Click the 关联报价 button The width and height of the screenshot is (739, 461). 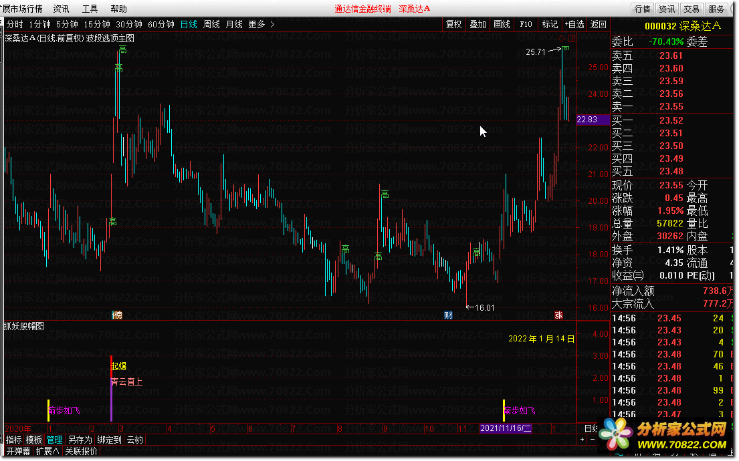81,451
